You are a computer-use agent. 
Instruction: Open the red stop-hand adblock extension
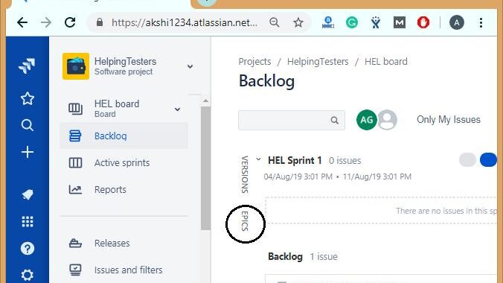pos(423,22)
